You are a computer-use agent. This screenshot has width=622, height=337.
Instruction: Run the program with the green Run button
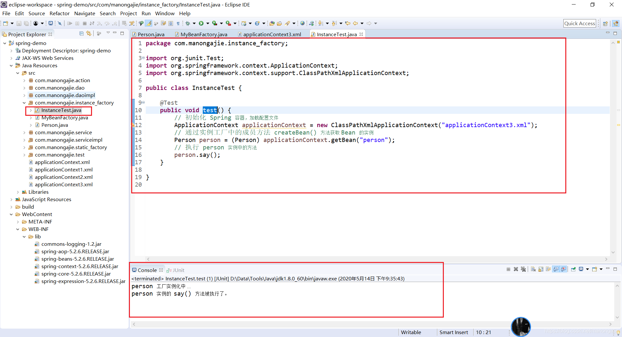coord(201,23)
